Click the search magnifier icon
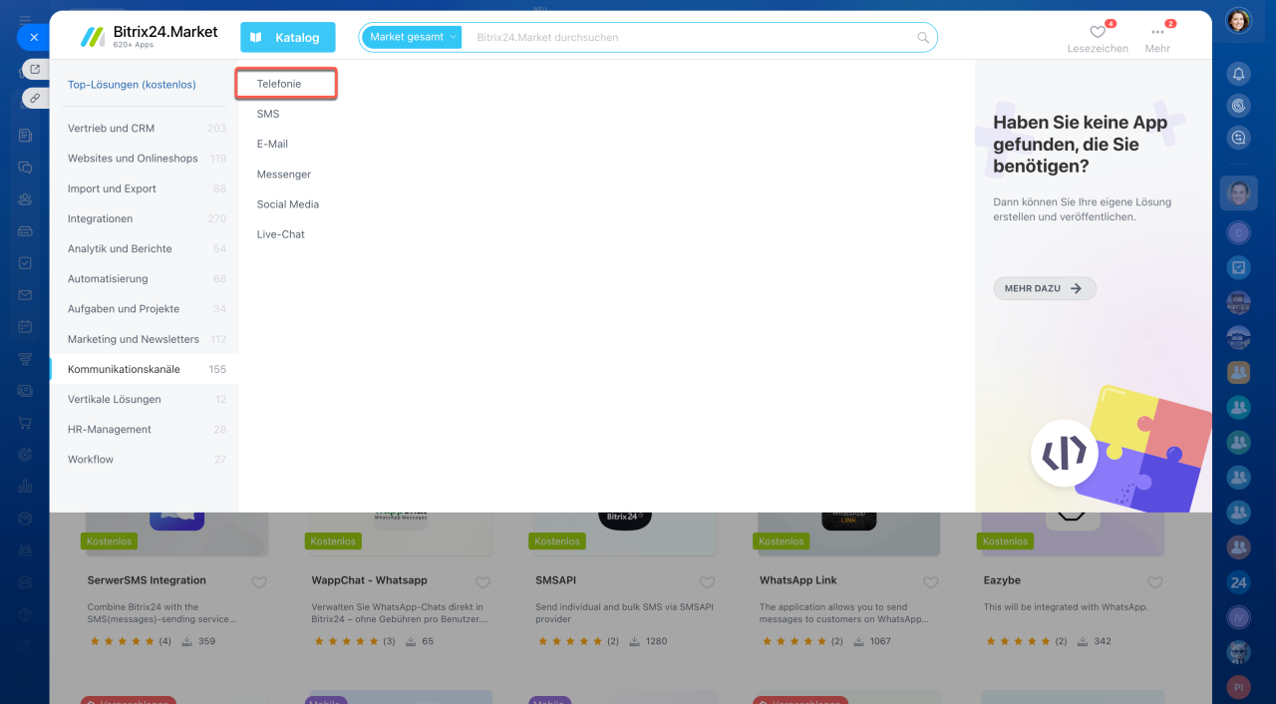 click(x=923, y=38)
